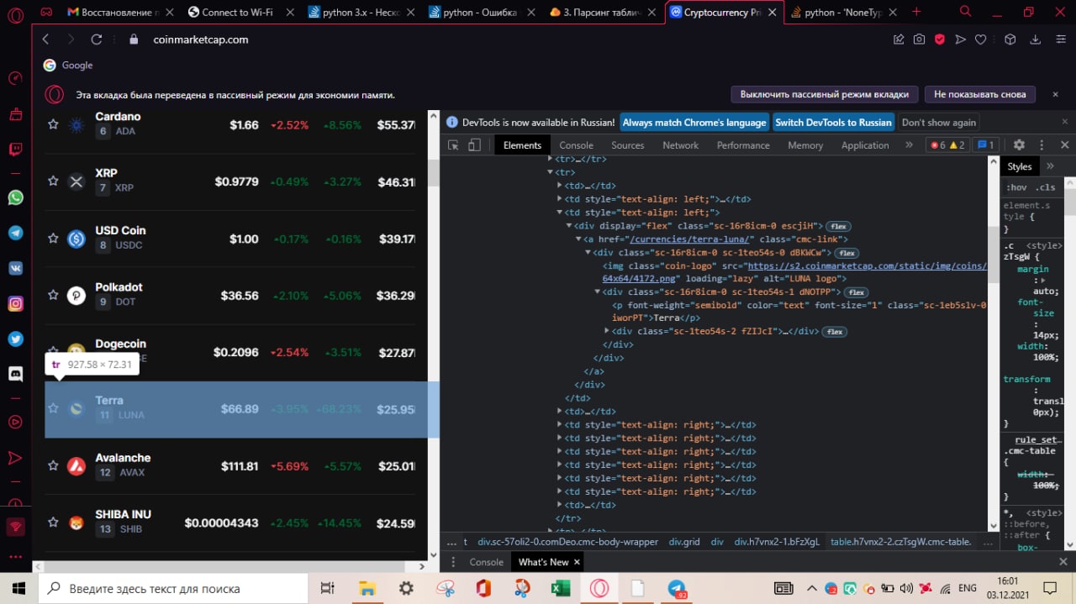Toggle watchlist star for USD Coin
The width and height of the screenshot is (1076, 604).
click(x=53, y=239)
